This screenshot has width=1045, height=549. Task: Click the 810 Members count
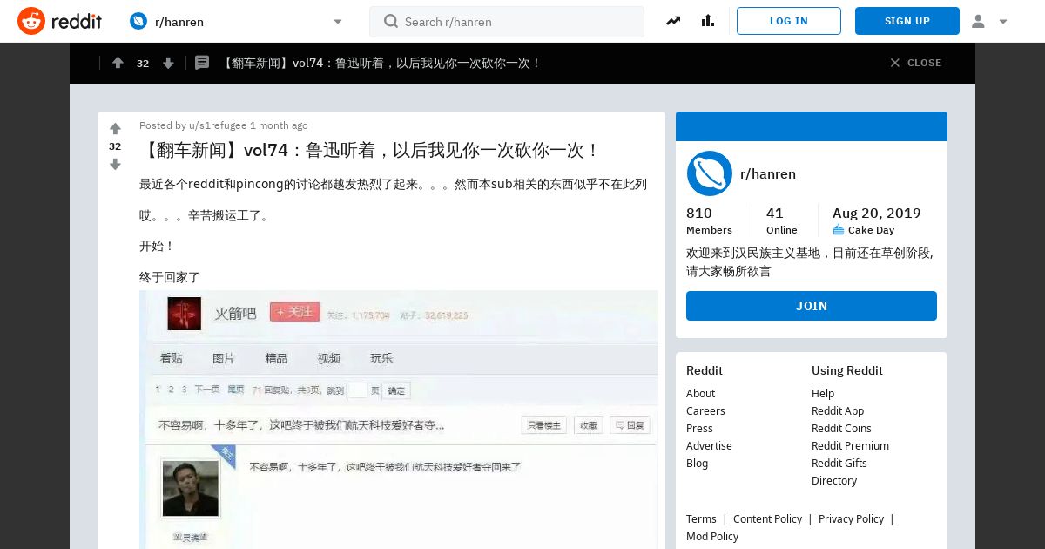[x=709, y=220]
